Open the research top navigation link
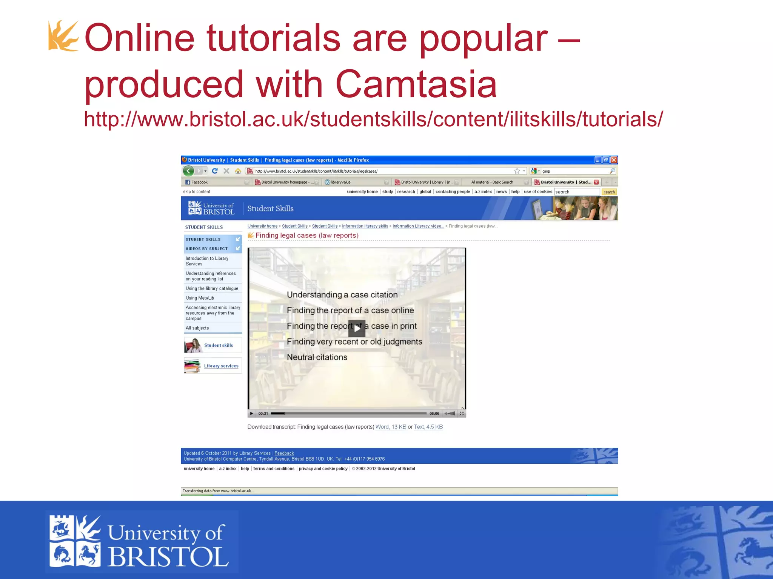The width and height of the screenshot is (773, 579). pos(406,191)
